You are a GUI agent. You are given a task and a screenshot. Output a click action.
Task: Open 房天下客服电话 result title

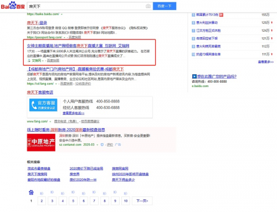(40, 92)
